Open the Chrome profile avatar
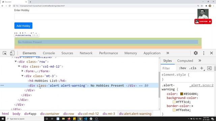216x121 pixels. [x=210, y=6]
